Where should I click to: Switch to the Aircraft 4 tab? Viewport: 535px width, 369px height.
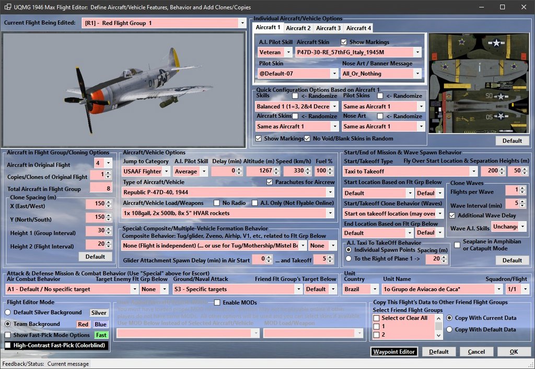(358, 28)
